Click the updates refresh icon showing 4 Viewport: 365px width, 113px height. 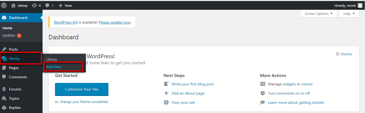click(x=34, y=5)
